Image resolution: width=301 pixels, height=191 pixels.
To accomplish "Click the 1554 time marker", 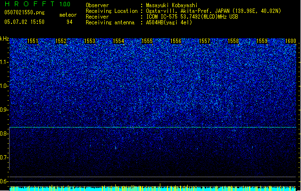I will tap(119, 41).
